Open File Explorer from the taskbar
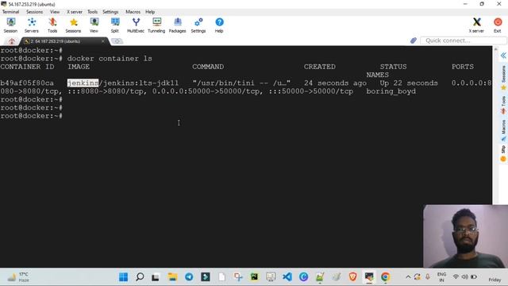The image size is (508, 286). (172, 277)
